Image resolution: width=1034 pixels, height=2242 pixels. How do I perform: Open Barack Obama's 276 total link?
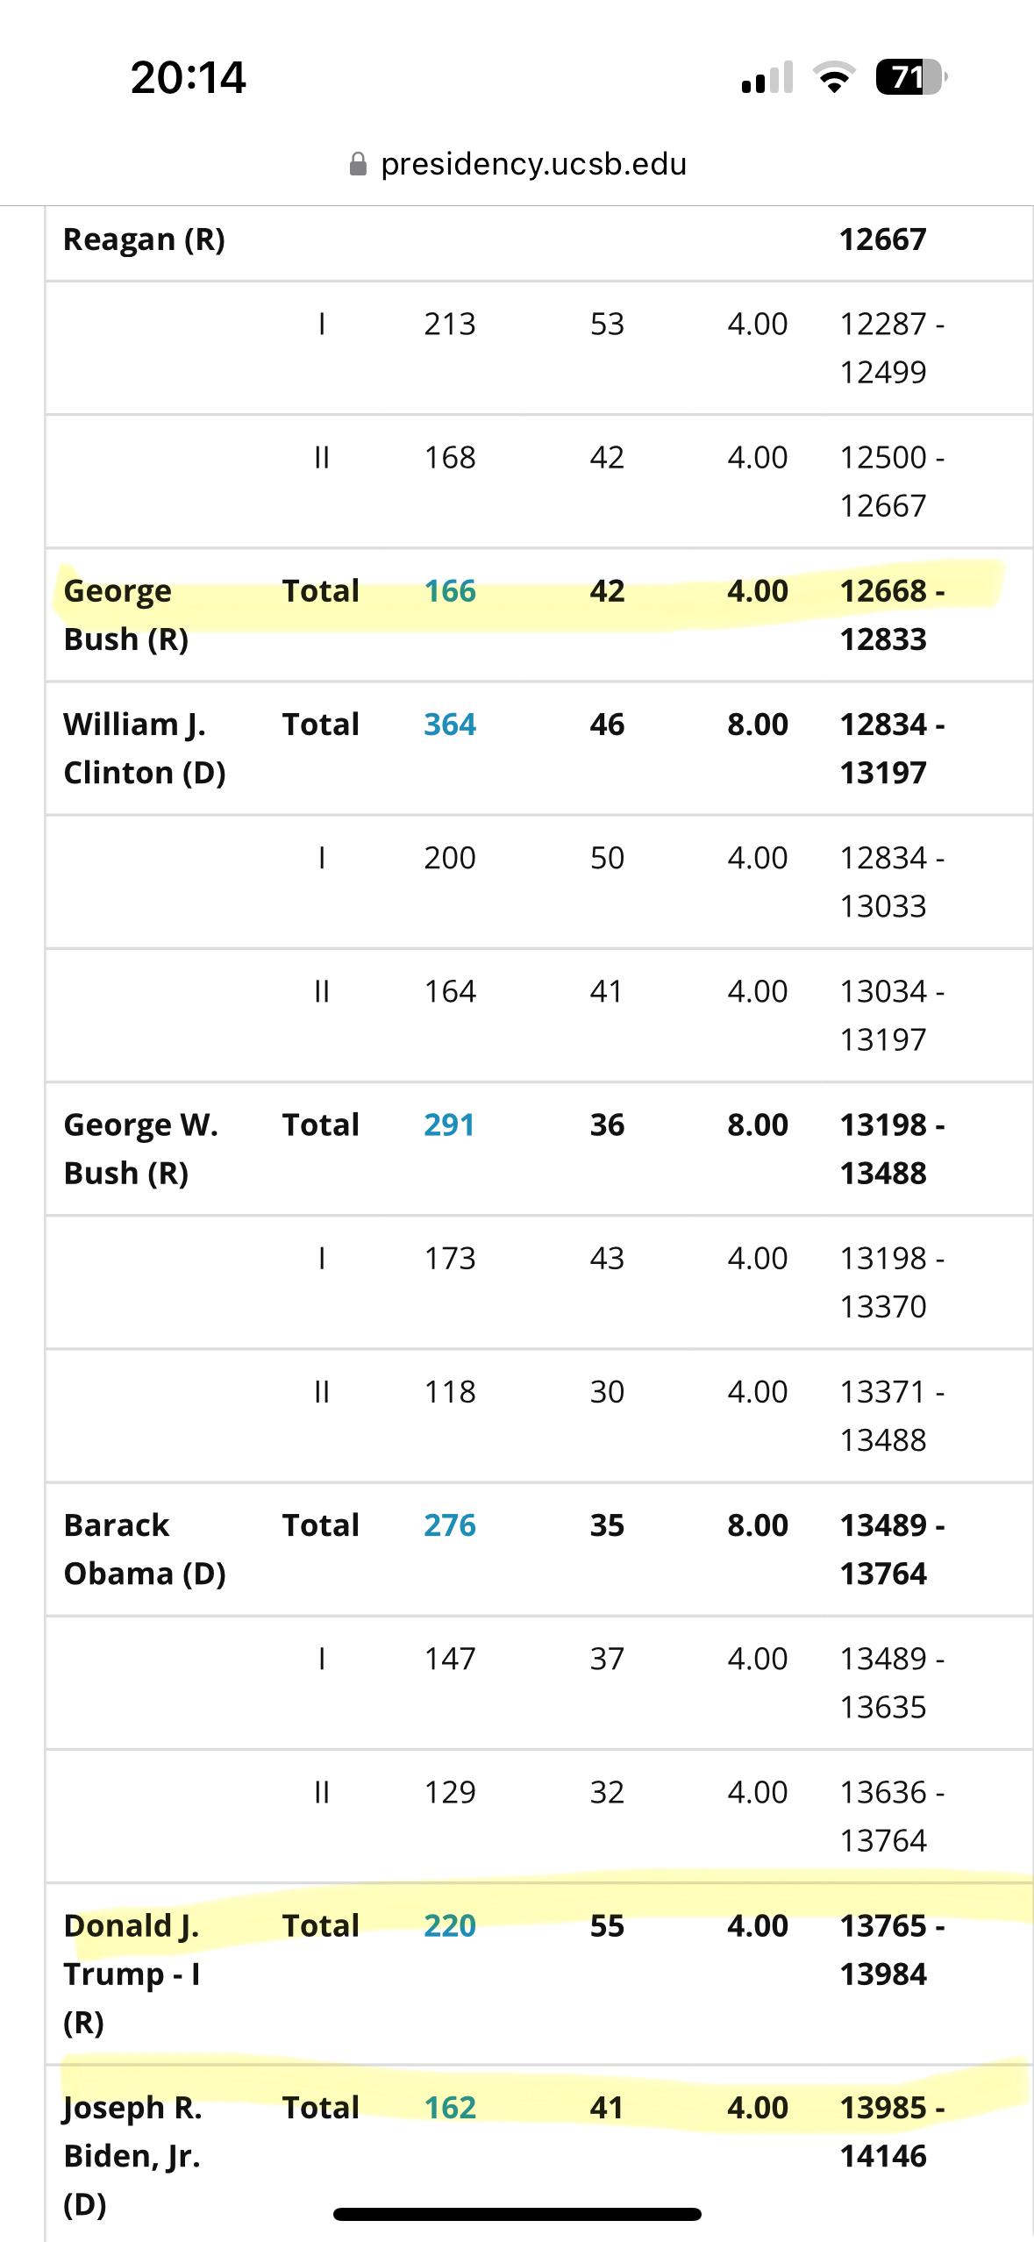click(x=450, y=1525)
